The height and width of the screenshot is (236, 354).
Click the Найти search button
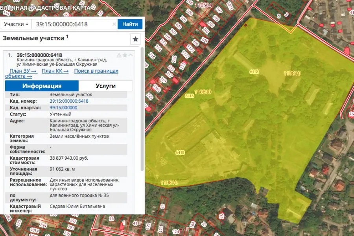(x=130, y=24)
